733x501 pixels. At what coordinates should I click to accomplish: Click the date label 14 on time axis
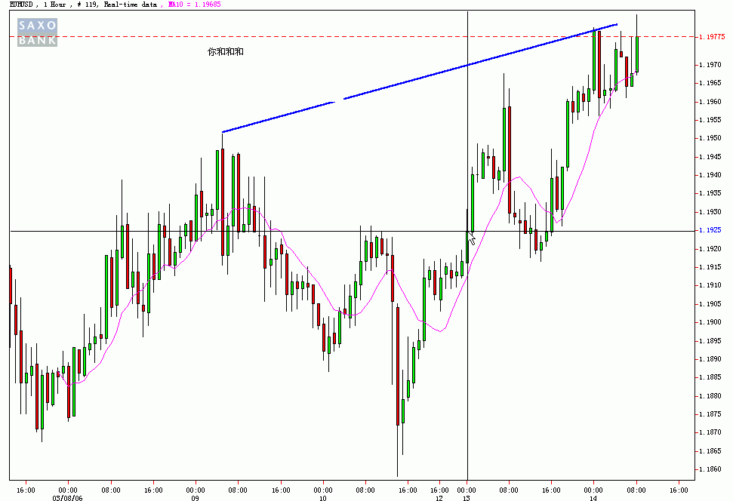(x=593, y=498)
